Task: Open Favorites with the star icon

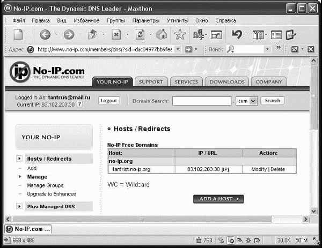Action: tap(180, 34)
